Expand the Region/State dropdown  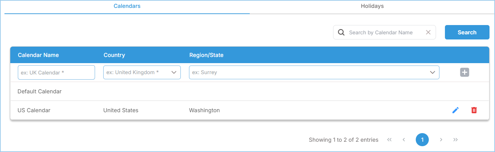[x=314, y=72]
